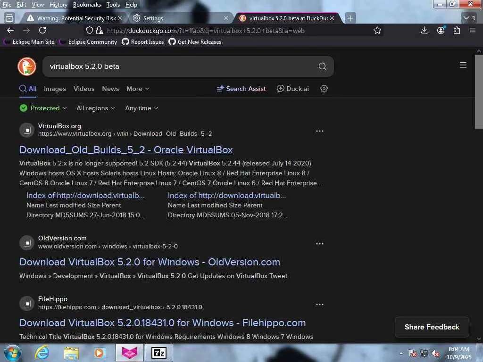Open Duck.ai chat
The width and height of the screenshot is (483, 362).
tap(292, 89)
